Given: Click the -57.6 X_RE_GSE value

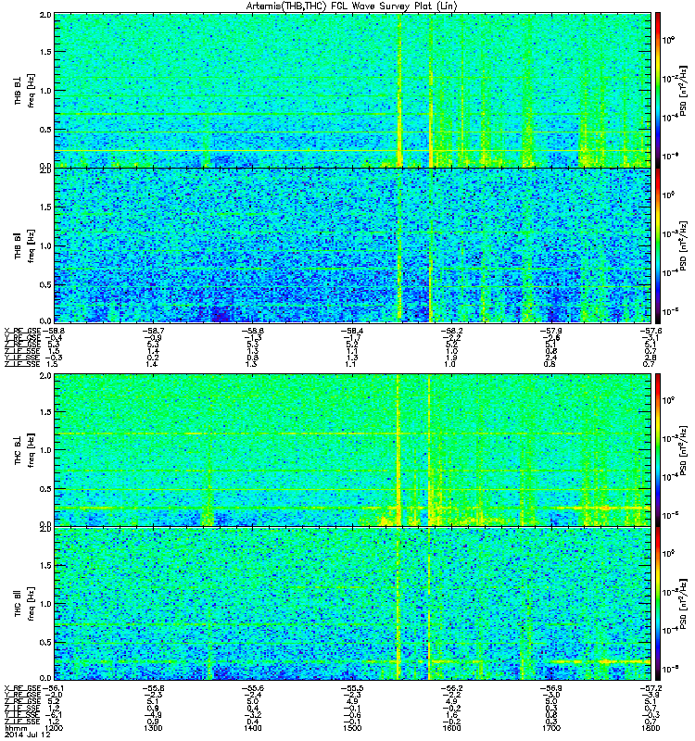Looking at the screenshot, I should [651, 332].
